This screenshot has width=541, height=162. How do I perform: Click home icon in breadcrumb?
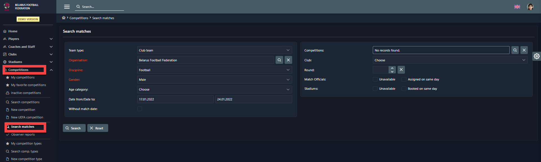[x=64, y=18]
